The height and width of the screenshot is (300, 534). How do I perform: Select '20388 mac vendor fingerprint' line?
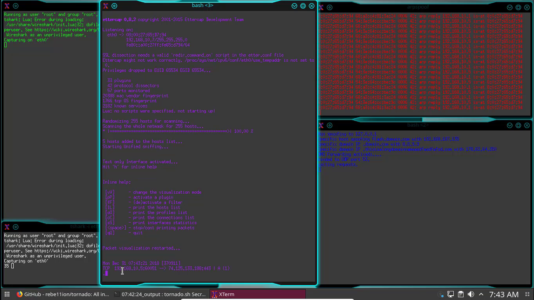(135, 96)
